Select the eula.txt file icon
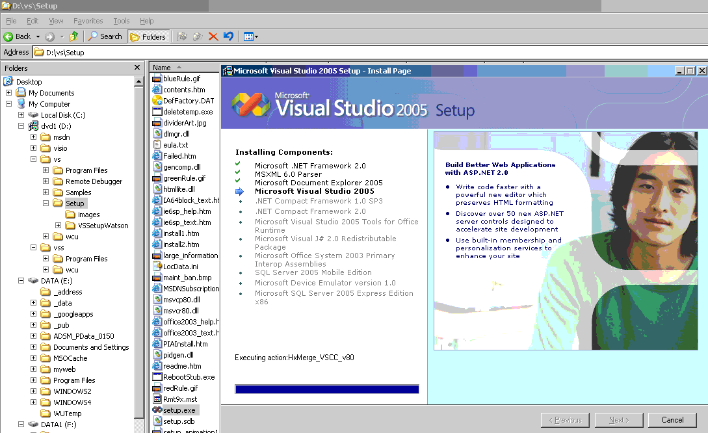 click(x=157, y=144)
